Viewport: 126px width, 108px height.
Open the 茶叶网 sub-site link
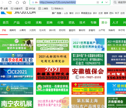pyautogui.click(x=52, y=30)
